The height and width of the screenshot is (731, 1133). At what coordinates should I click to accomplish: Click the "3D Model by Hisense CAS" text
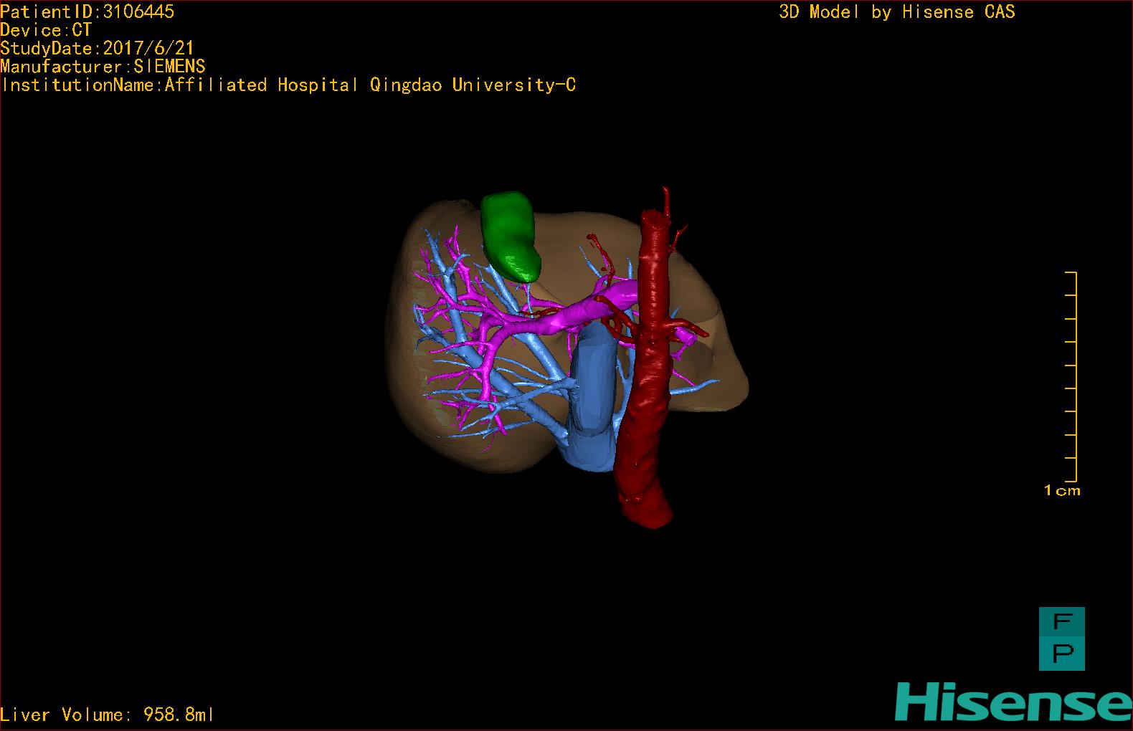[897, 11]
